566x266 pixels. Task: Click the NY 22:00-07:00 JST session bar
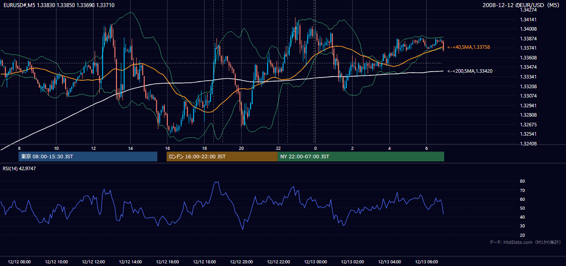click(361, 156)
